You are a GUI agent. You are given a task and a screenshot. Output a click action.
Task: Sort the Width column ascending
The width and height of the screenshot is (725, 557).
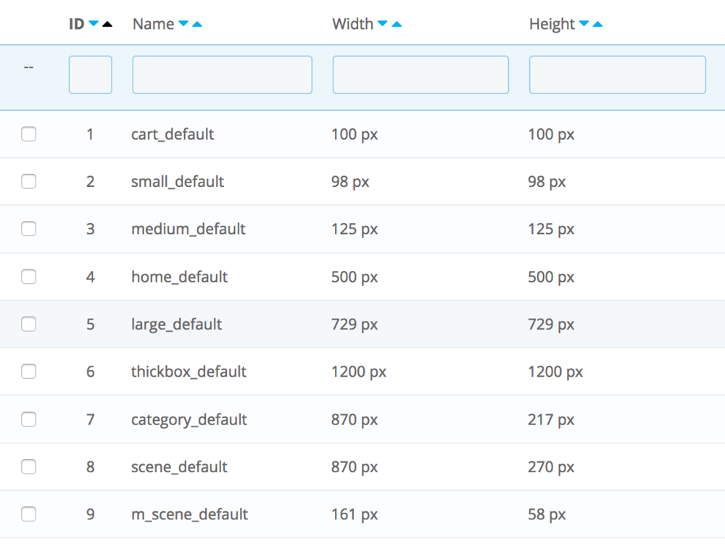(397, 24)
